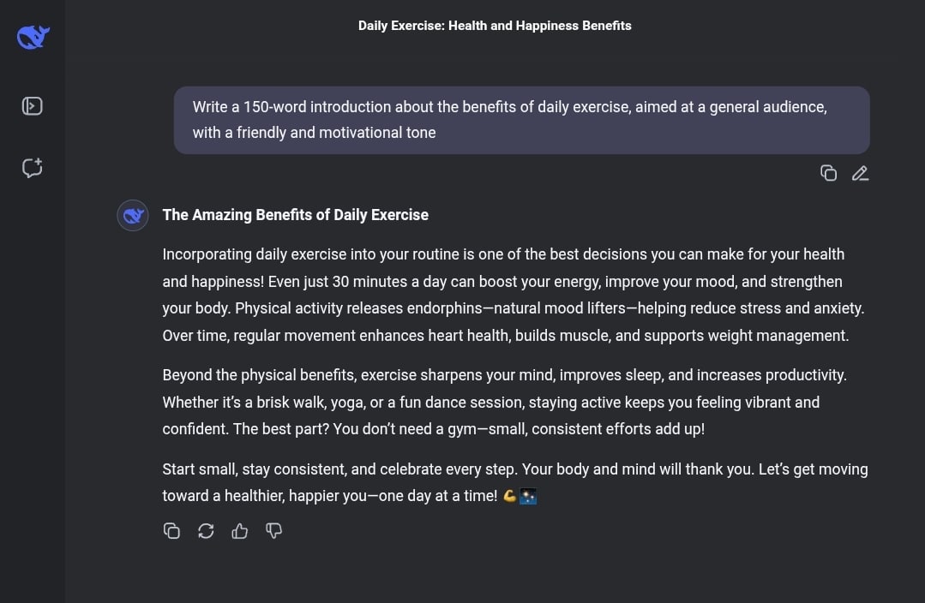Like the response with thumbs up
The width and height of the screenshot is (925, 603).
(239, 531)
